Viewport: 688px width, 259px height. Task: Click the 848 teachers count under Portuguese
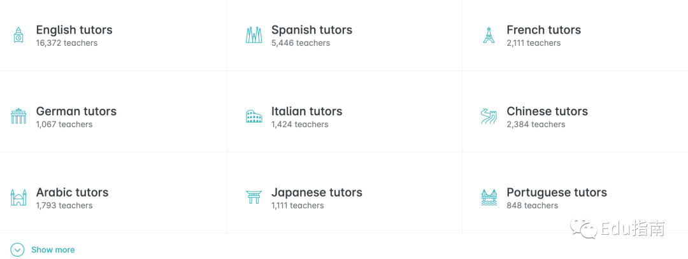[x=532, y=206]
